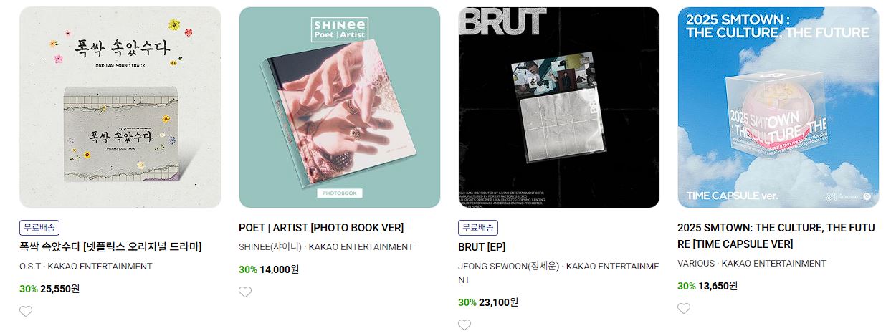This screenshot has width=891, height=336.
Task: Open POET | ARTIST [PHOTO BOOK VER] title link
Action: pos(321,228)
